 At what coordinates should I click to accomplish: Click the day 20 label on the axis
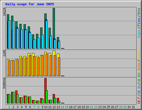click(x=87, y=107)
